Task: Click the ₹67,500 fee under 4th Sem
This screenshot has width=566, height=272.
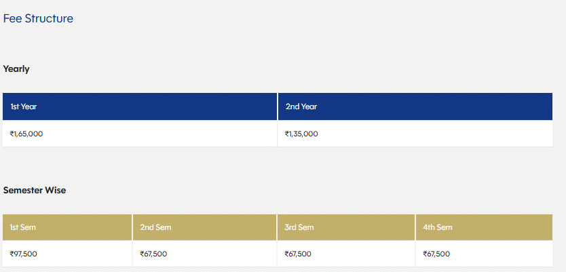Action: click(x=436, y=254)
